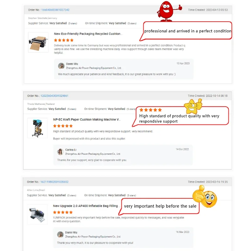The width and height of the screenshot is (251, 251).
Task: Click star rating under AP400 Inflatable Bag review
Action: [x=63, y=212]
